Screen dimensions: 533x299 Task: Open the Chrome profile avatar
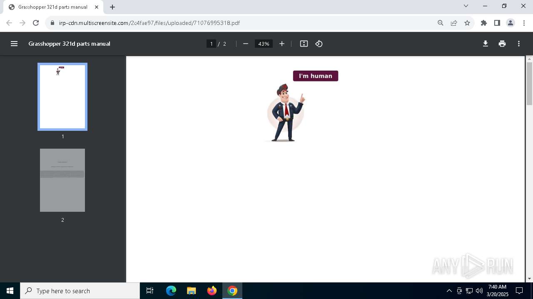pyautogui.click(x=511, y=23)
